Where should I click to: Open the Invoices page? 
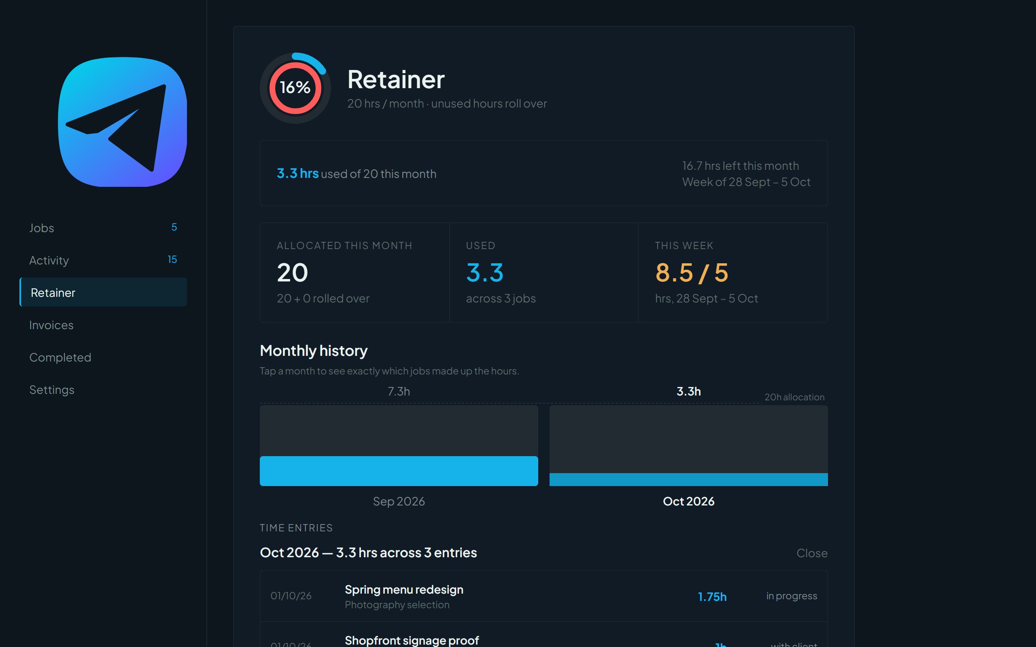click(103, 325)
